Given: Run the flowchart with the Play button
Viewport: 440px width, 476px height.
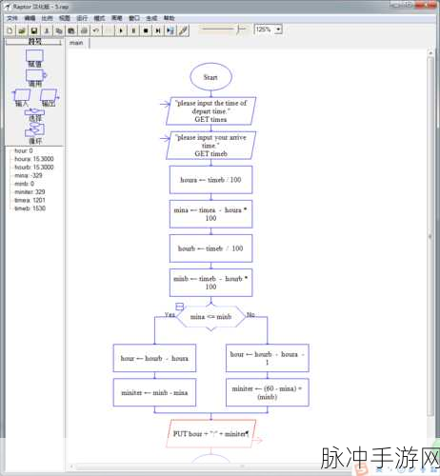Looking at the screenshot, I should 121,30.
